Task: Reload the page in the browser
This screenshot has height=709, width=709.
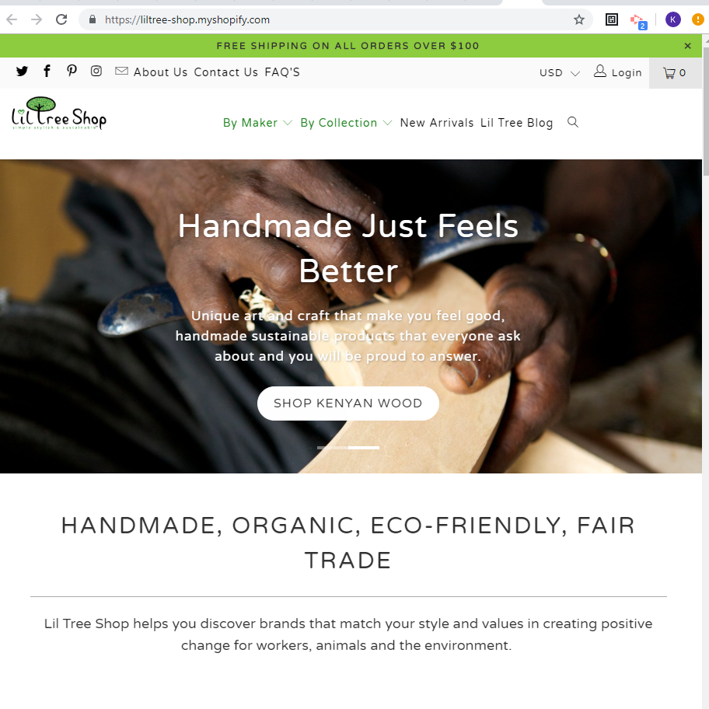Action: click(61, 19)
